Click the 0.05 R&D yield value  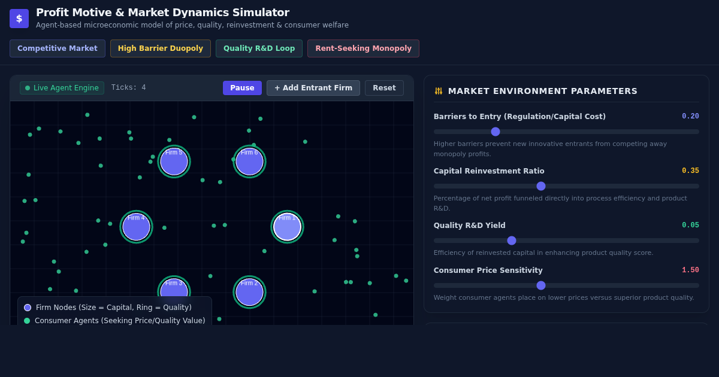click(x=690, y=226)
